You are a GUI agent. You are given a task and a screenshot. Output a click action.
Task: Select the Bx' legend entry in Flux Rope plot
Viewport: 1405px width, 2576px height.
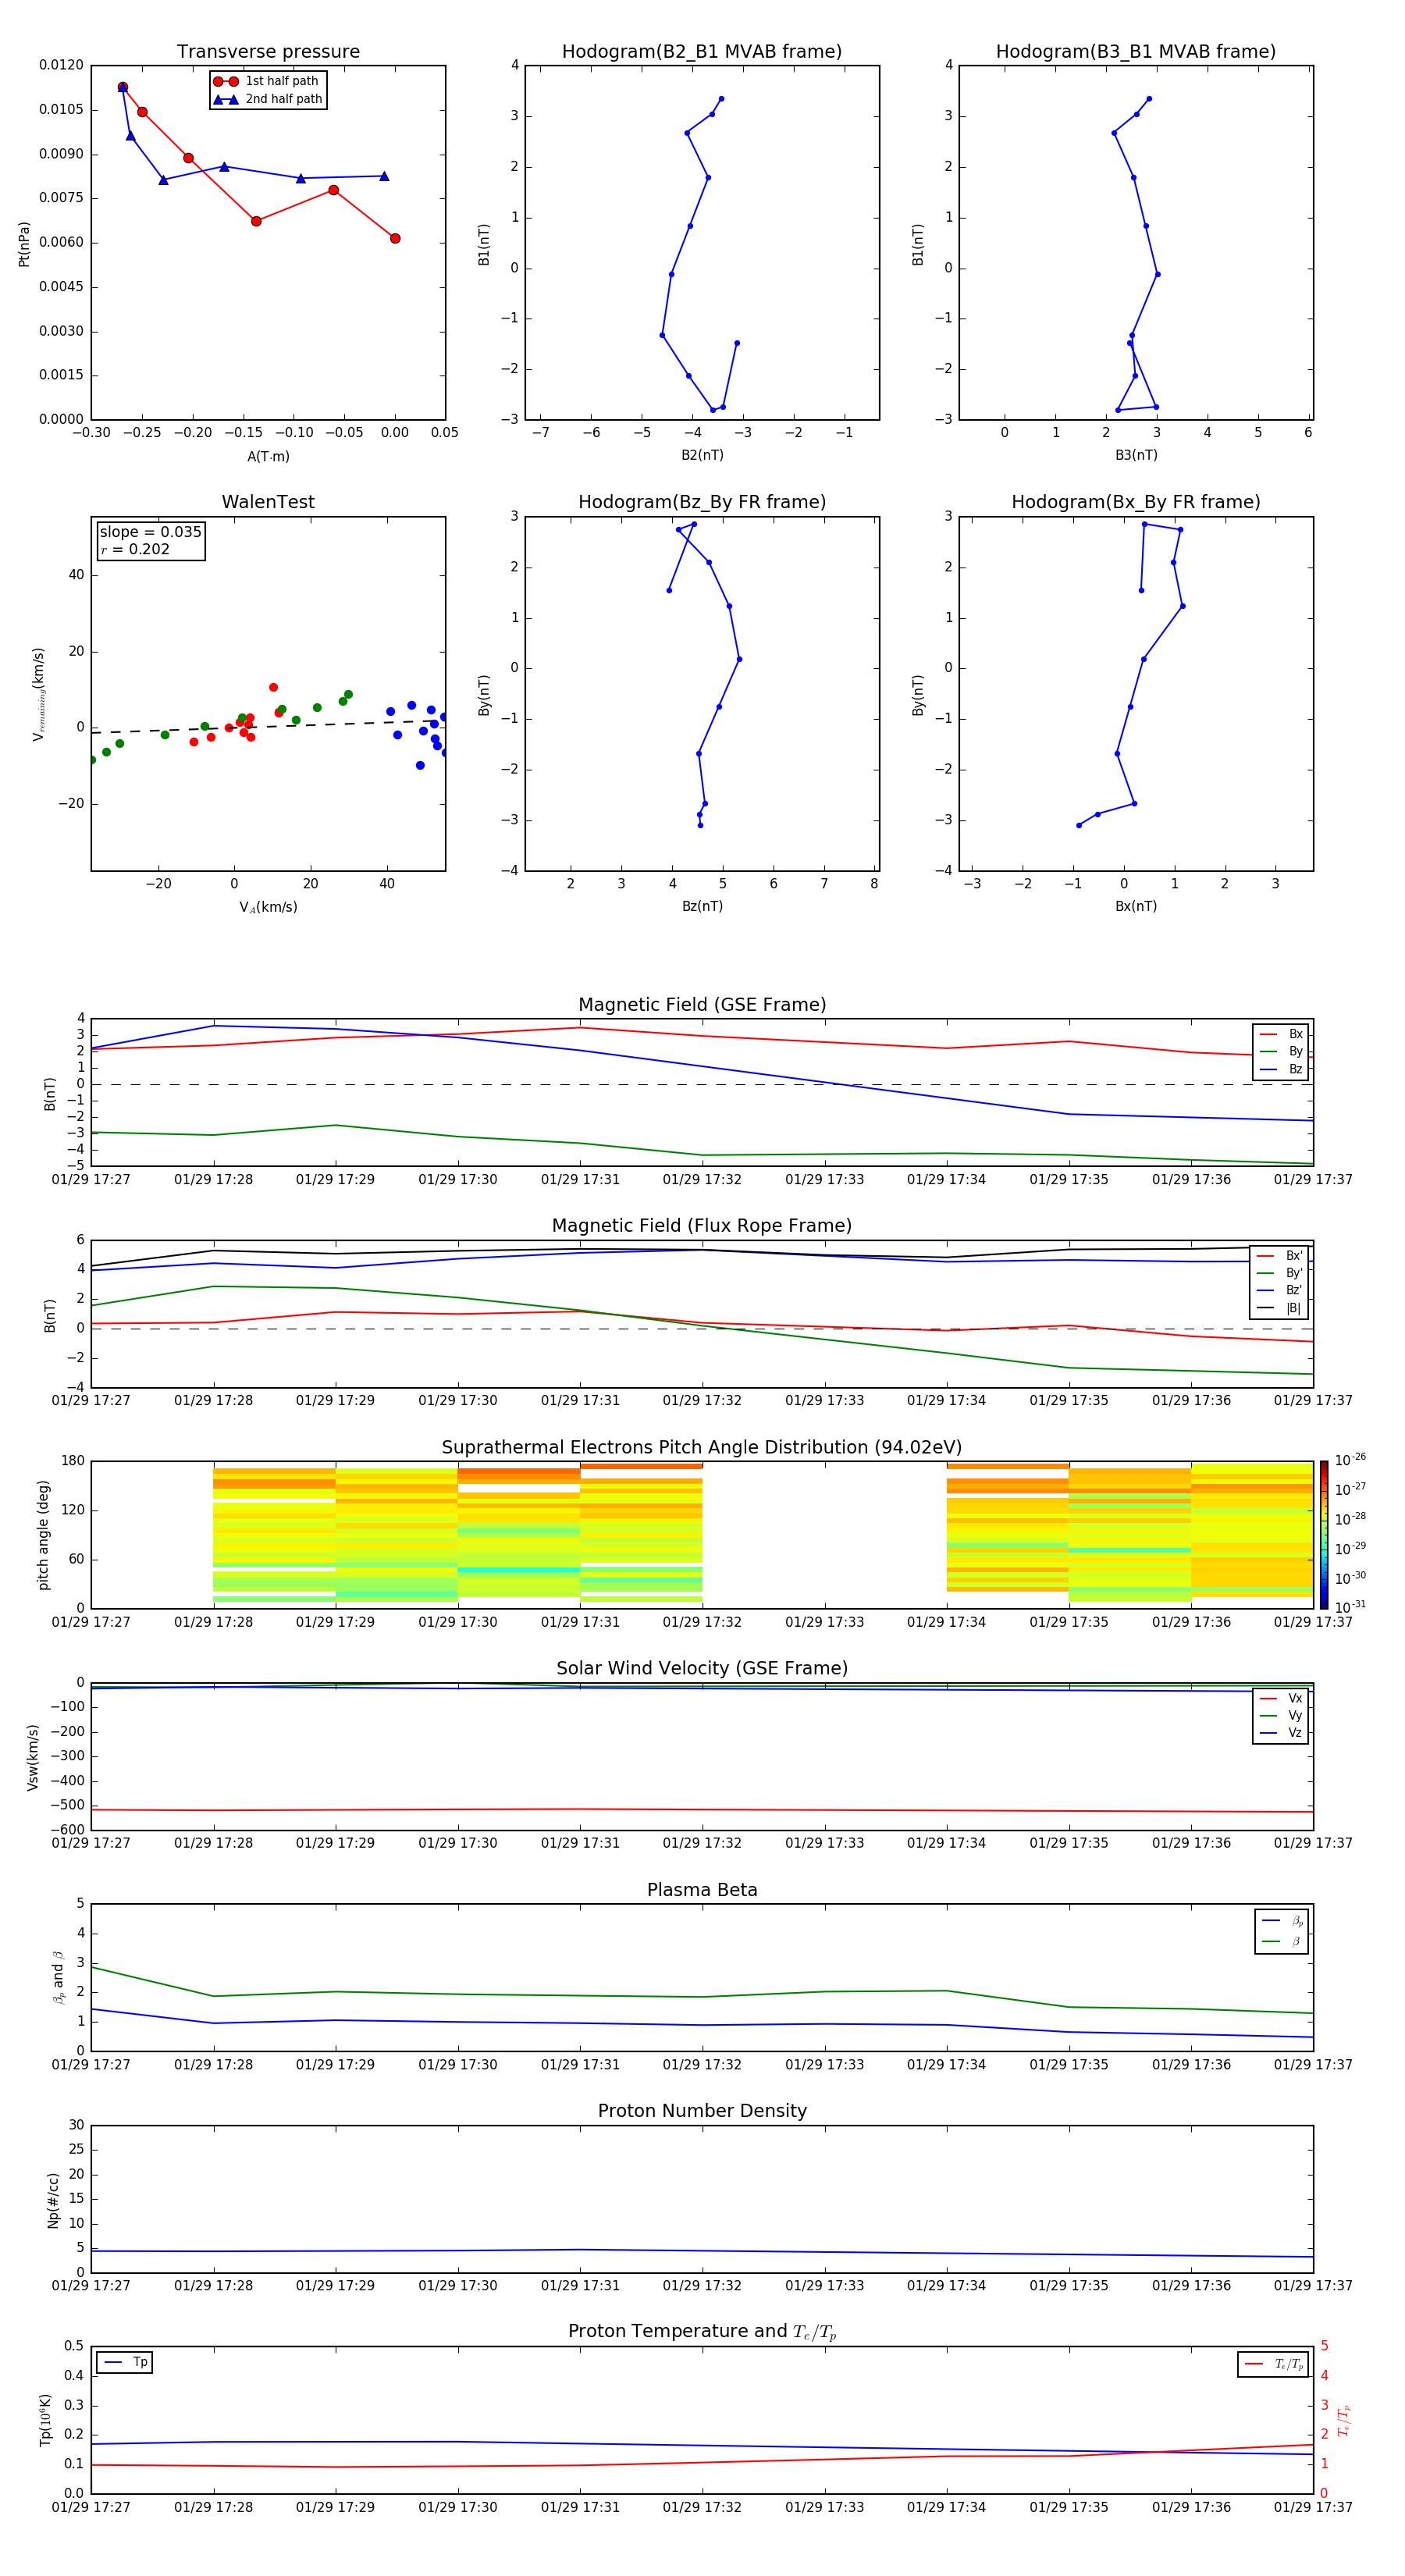coord(1280,1256)
